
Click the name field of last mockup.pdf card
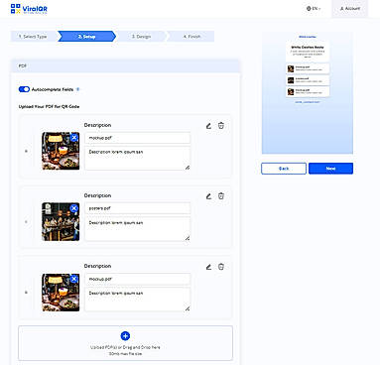tap(138, 279)
